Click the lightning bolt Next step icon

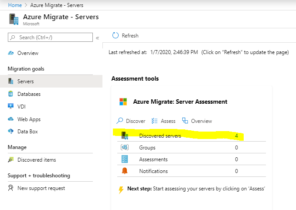tap(121, 190)
